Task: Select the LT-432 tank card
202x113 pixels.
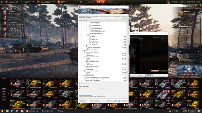Action: click(x=179, y=94)
